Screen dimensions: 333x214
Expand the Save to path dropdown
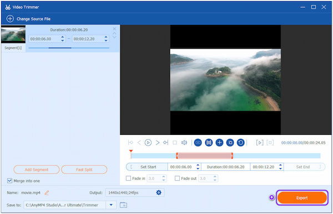111,205
